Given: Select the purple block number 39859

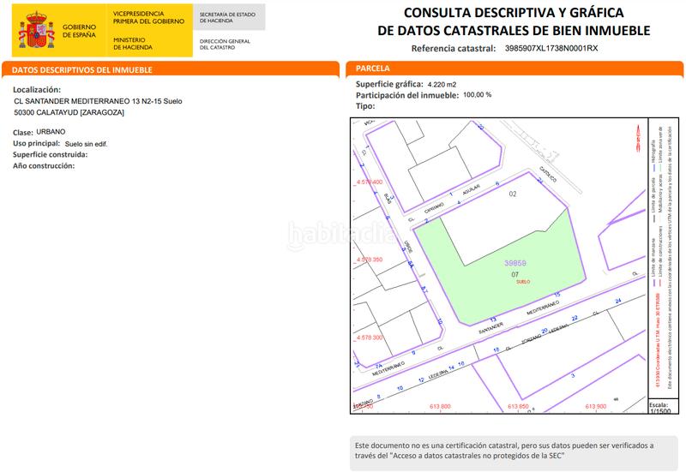Looking at the screenshot, I should coord(515,263).
